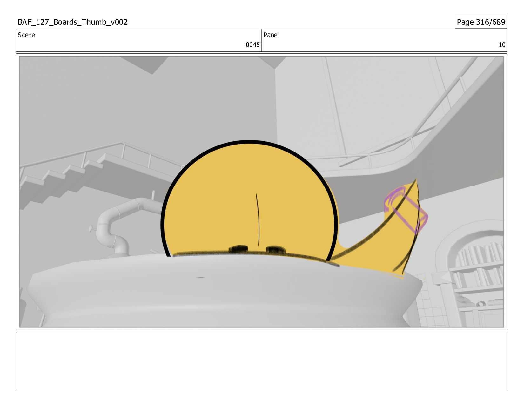
Task: Click the Scene label
Action: click(26, 35)
